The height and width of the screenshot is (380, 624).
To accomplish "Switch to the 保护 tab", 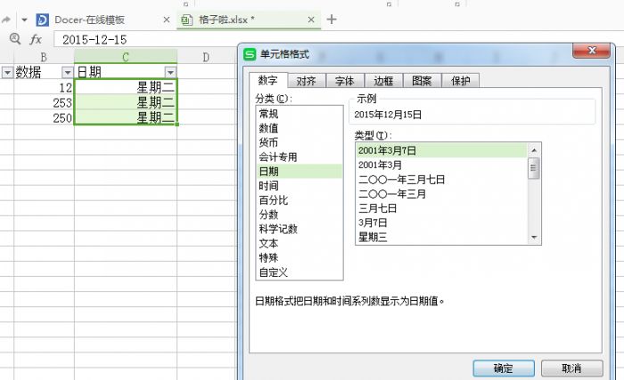I will coord(461,81).
